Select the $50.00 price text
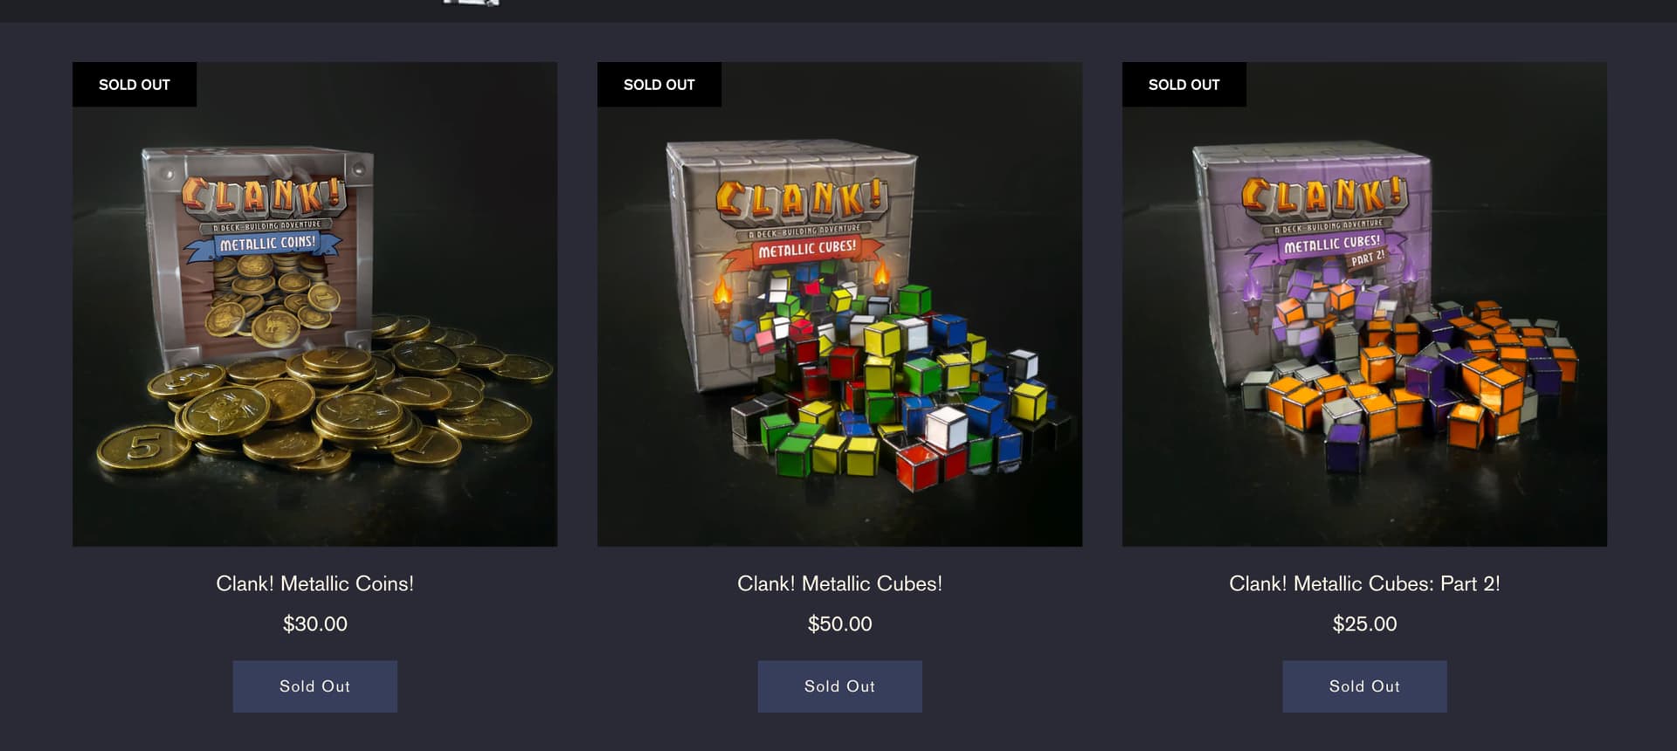 [839, 624]
